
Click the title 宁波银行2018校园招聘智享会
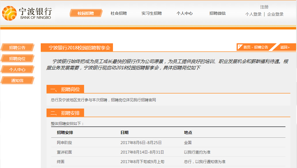tap(79, 48)
